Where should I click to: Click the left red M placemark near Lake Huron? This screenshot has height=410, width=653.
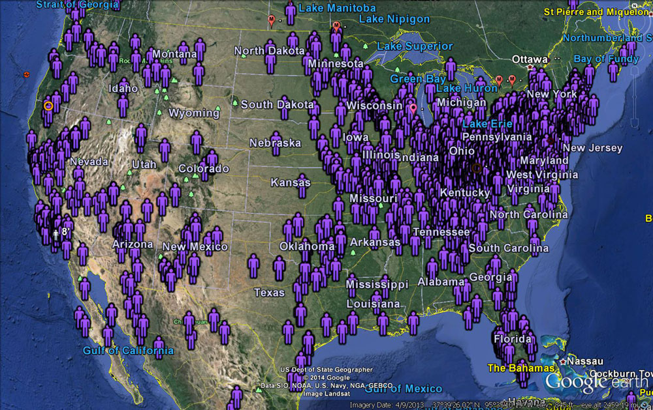pos(499,80)
